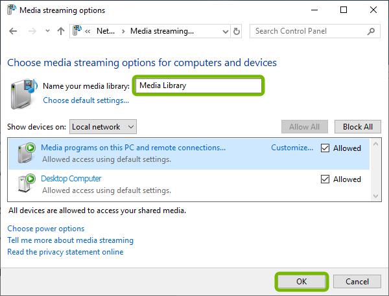Confirm the dialog with the OK button

pyautogui.click(x=301, y=282)
